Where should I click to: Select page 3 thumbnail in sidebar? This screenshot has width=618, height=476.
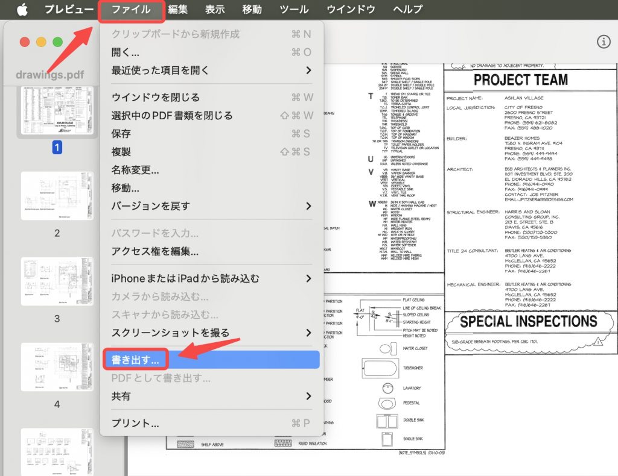click(57, 281)
